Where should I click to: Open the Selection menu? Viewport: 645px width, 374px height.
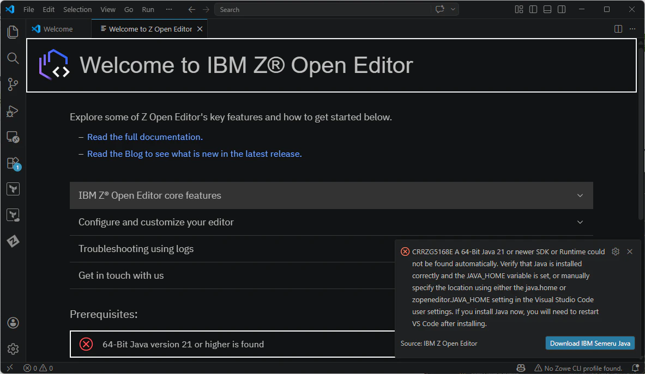click(77, 9)
